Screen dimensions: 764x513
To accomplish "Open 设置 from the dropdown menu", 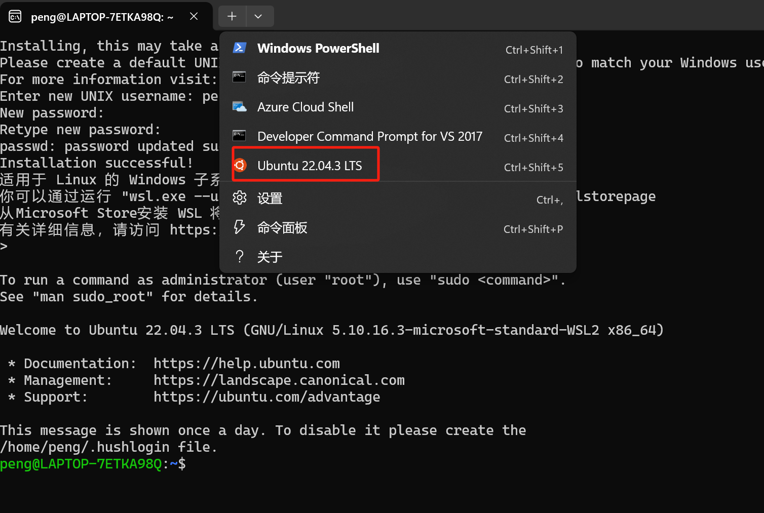I will (269, 198).
